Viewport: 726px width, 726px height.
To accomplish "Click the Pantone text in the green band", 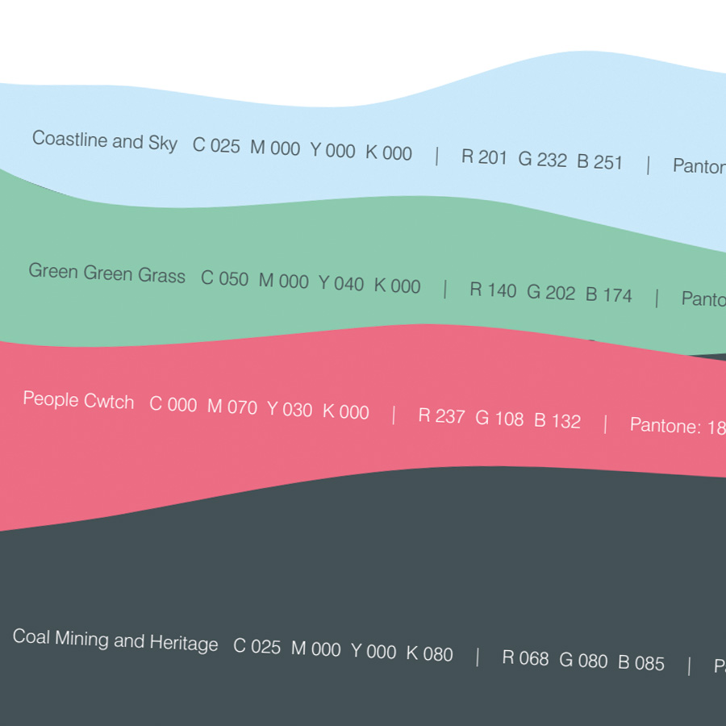I will (703, 299).
